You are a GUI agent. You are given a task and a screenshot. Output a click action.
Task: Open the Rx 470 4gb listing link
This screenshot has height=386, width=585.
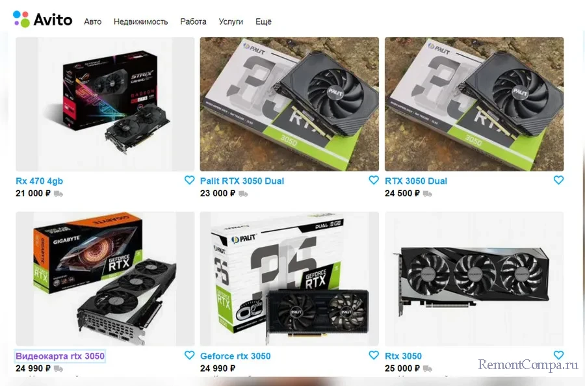tap(39, 181)
